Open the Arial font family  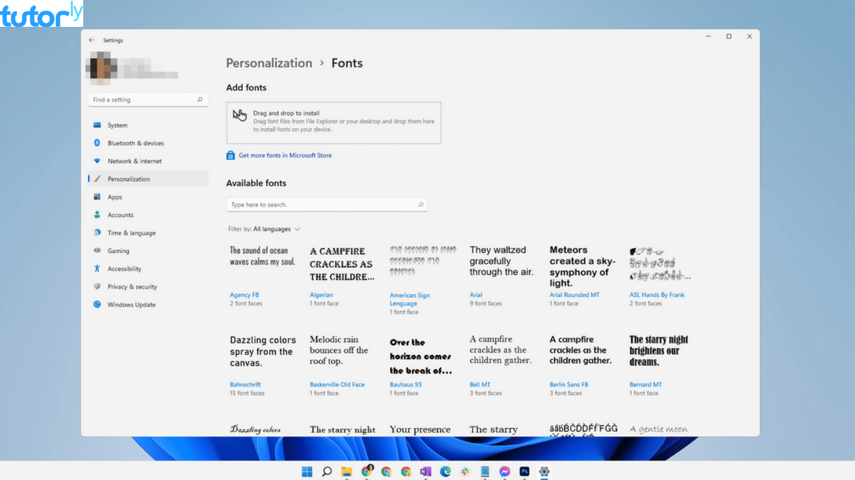503,275
